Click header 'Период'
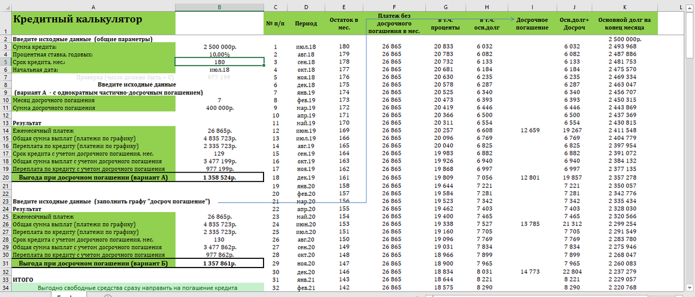The image size is (695, 297). point(306,23)
